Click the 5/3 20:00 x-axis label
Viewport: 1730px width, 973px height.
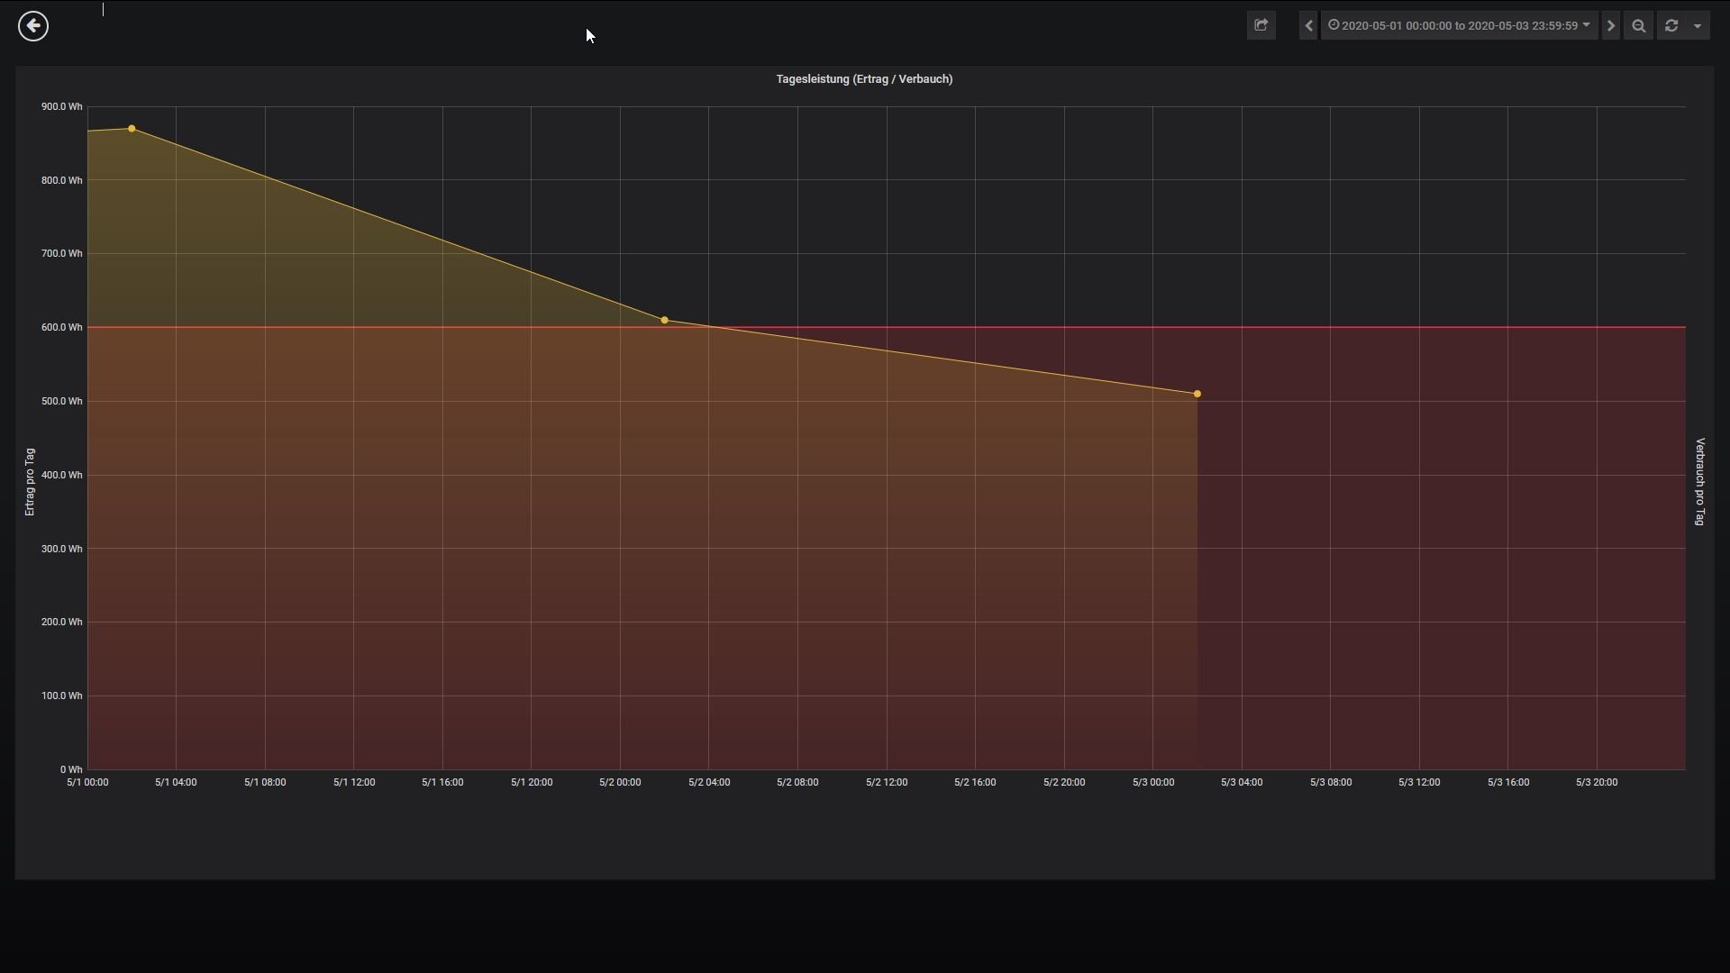(x=1597, y=782)
